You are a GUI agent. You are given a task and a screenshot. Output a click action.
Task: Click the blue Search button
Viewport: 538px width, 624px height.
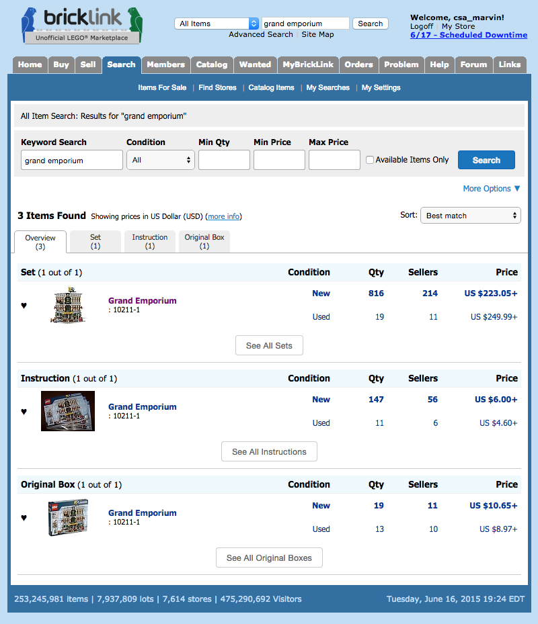[x=486, y=160]
